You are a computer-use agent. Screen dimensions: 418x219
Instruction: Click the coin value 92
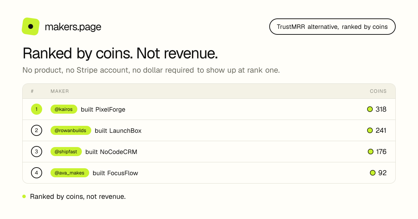pyautogui.click(x=382, y=173)
